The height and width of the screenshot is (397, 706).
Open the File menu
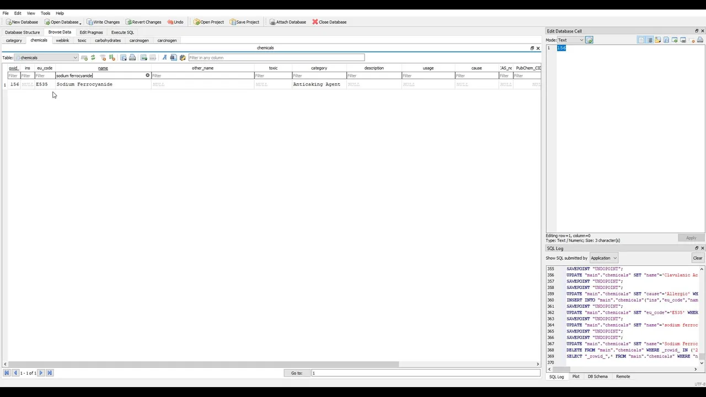coord(6,13)
